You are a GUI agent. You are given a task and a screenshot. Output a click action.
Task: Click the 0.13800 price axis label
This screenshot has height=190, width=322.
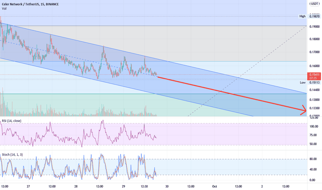tap(314, 100)
